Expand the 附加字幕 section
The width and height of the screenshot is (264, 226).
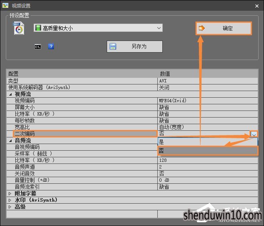[10, 194]
